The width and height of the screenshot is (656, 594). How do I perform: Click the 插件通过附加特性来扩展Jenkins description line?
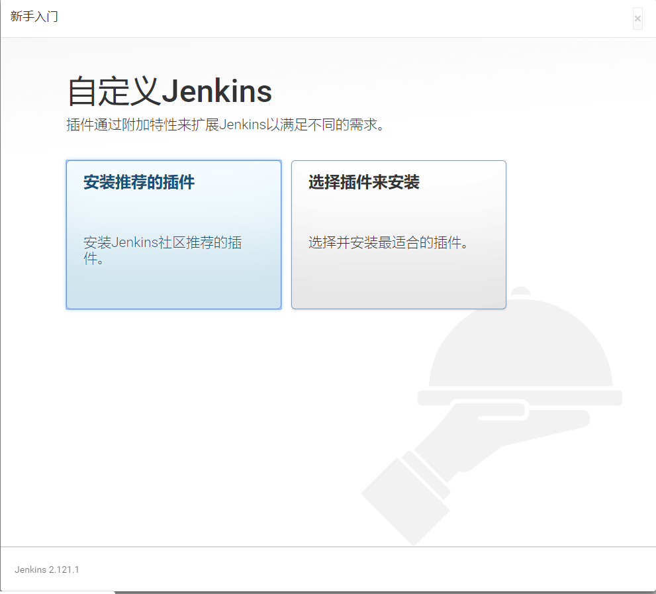tap(226, 124)
